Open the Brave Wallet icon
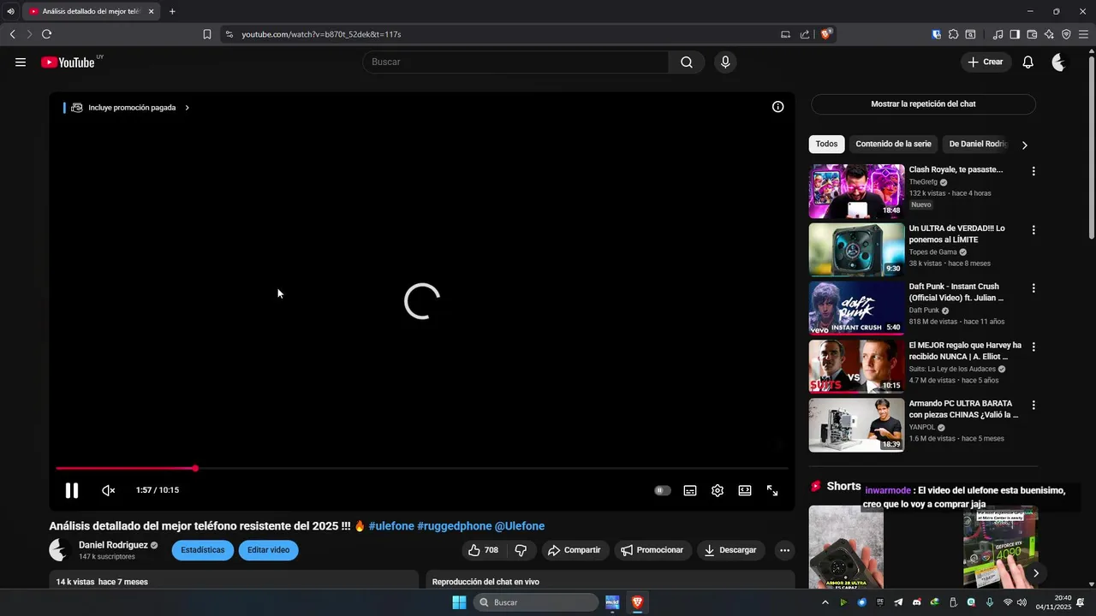This screenshot has height=616, width=1096. point(1032,34)
